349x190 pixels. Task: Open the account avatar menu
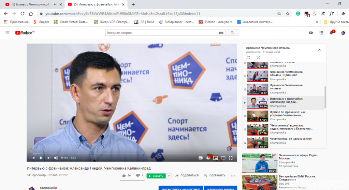click(x=343, y=33)
